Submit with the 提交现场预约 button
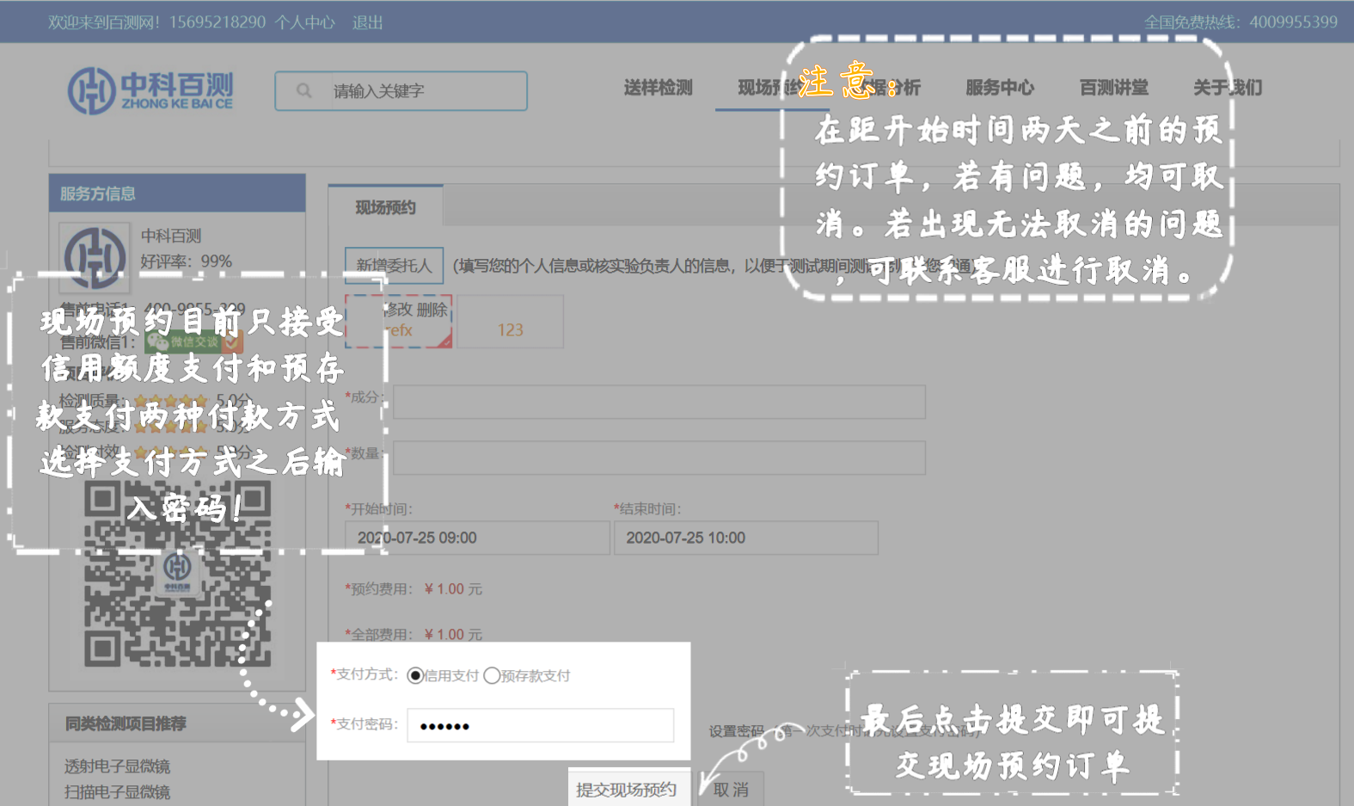The width and height of the screenshot is (1354, 806). 626,789
